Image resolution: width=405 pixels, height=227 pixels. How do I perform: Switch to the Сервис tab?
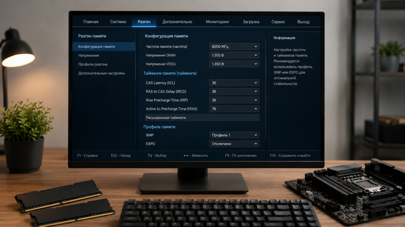[278, 22]
